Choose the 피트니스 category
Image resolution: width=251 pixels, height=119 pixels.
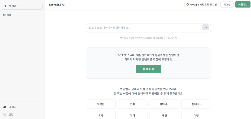(164, 104)
